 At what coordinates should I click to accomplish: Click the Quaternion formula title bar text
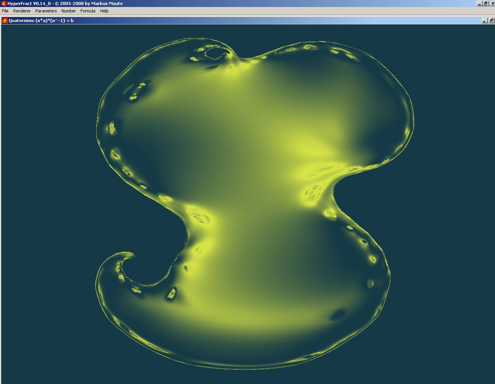(41, 21)
